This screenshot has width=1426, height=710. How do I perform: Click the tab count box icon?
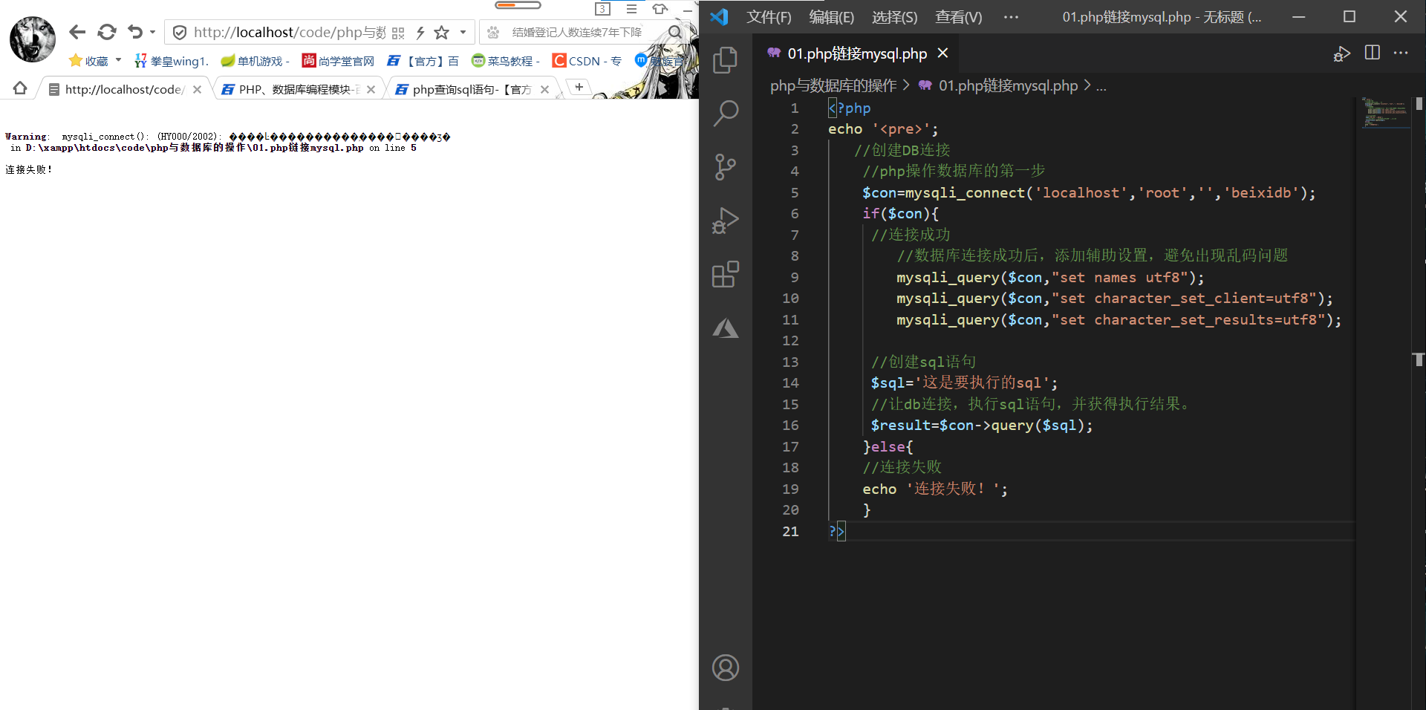(x=602, y=9)
